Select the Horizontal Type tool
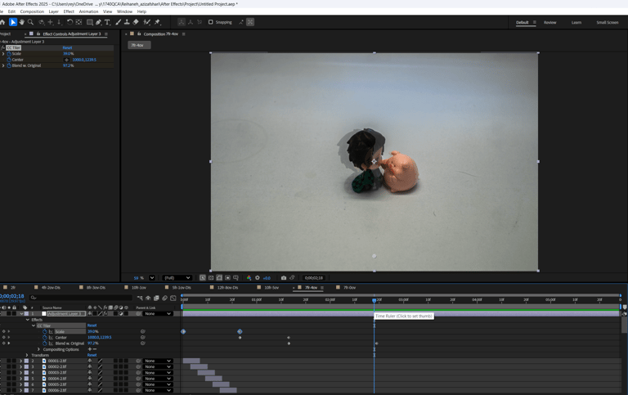The image size is (628, 395). coord(107,22)
